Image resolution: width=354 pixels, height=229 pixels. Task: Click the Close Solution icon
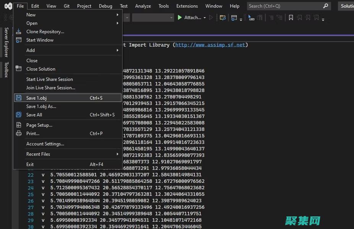pos(18,69)
